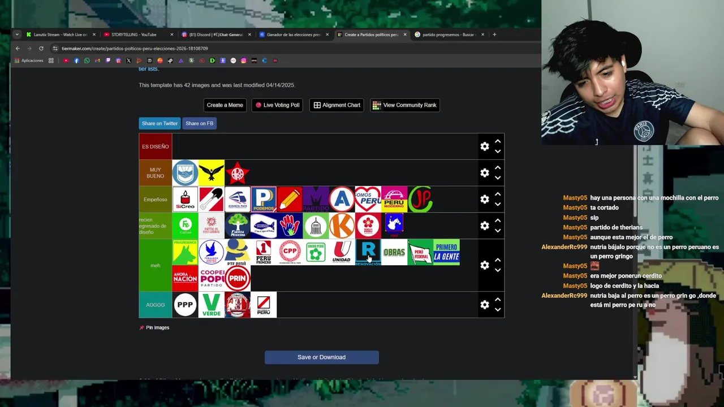This screenshot has height=407, width=724.
Task: Click Save or Download button
Action: click(321, 357)
